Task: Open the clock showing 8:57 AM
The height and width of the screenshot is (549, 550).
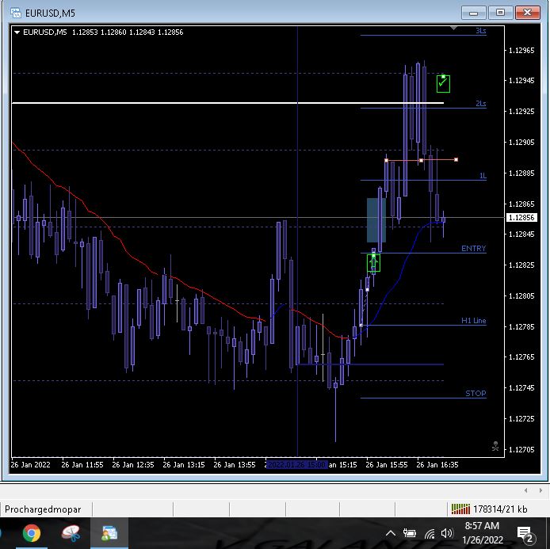Action: (x=483, y=532)
